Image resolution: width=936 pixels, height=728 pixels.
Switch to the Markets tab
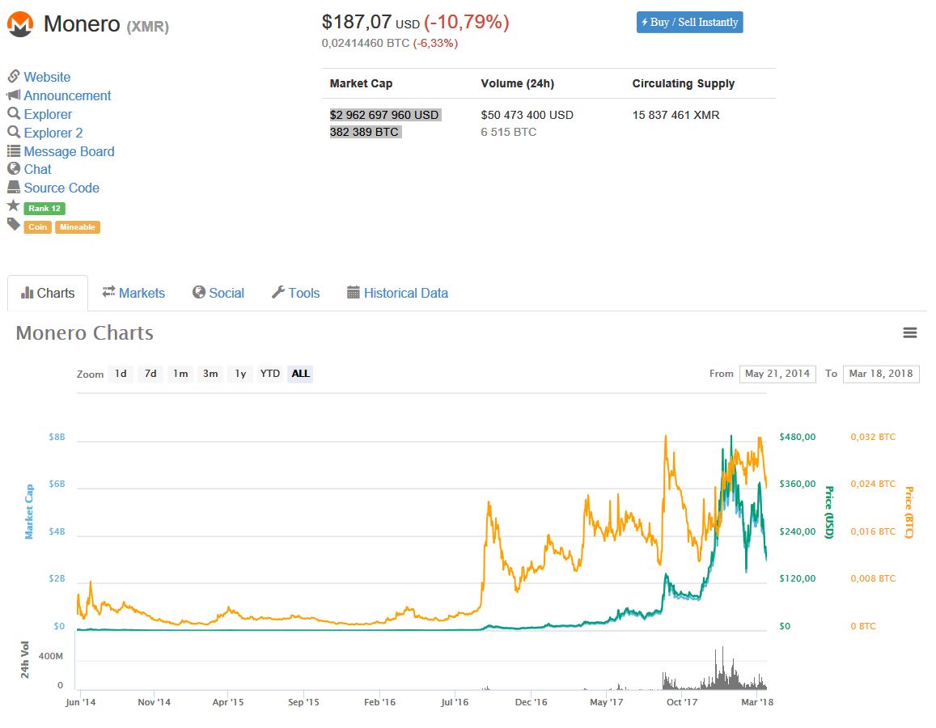click(x=133, y=293)
